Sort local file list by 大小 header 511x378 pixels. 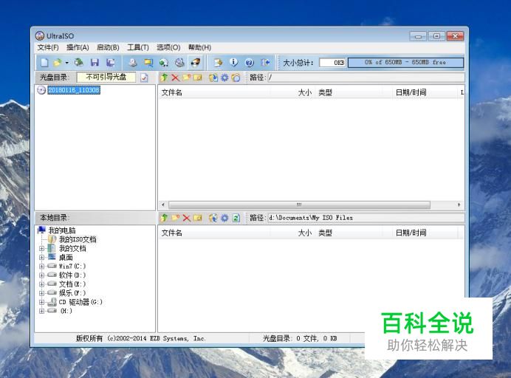292,233
